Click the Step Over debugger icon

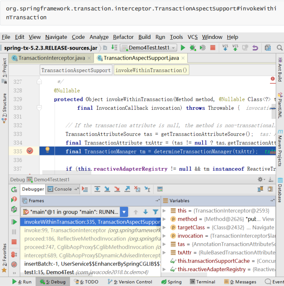click(x=97, y=189)
